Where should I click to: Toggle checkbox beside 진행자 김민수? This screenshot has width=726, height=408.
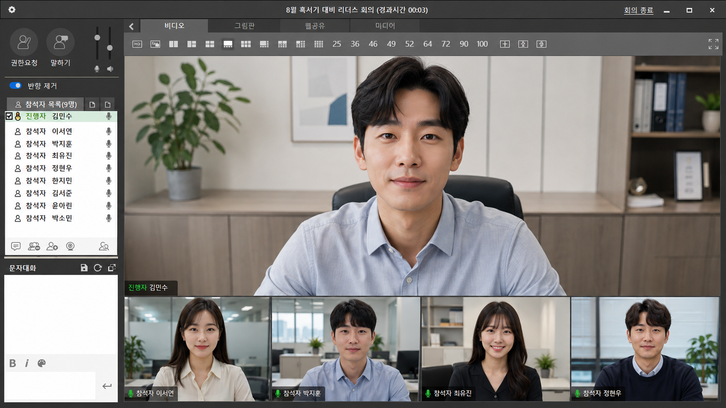point(9,116)
